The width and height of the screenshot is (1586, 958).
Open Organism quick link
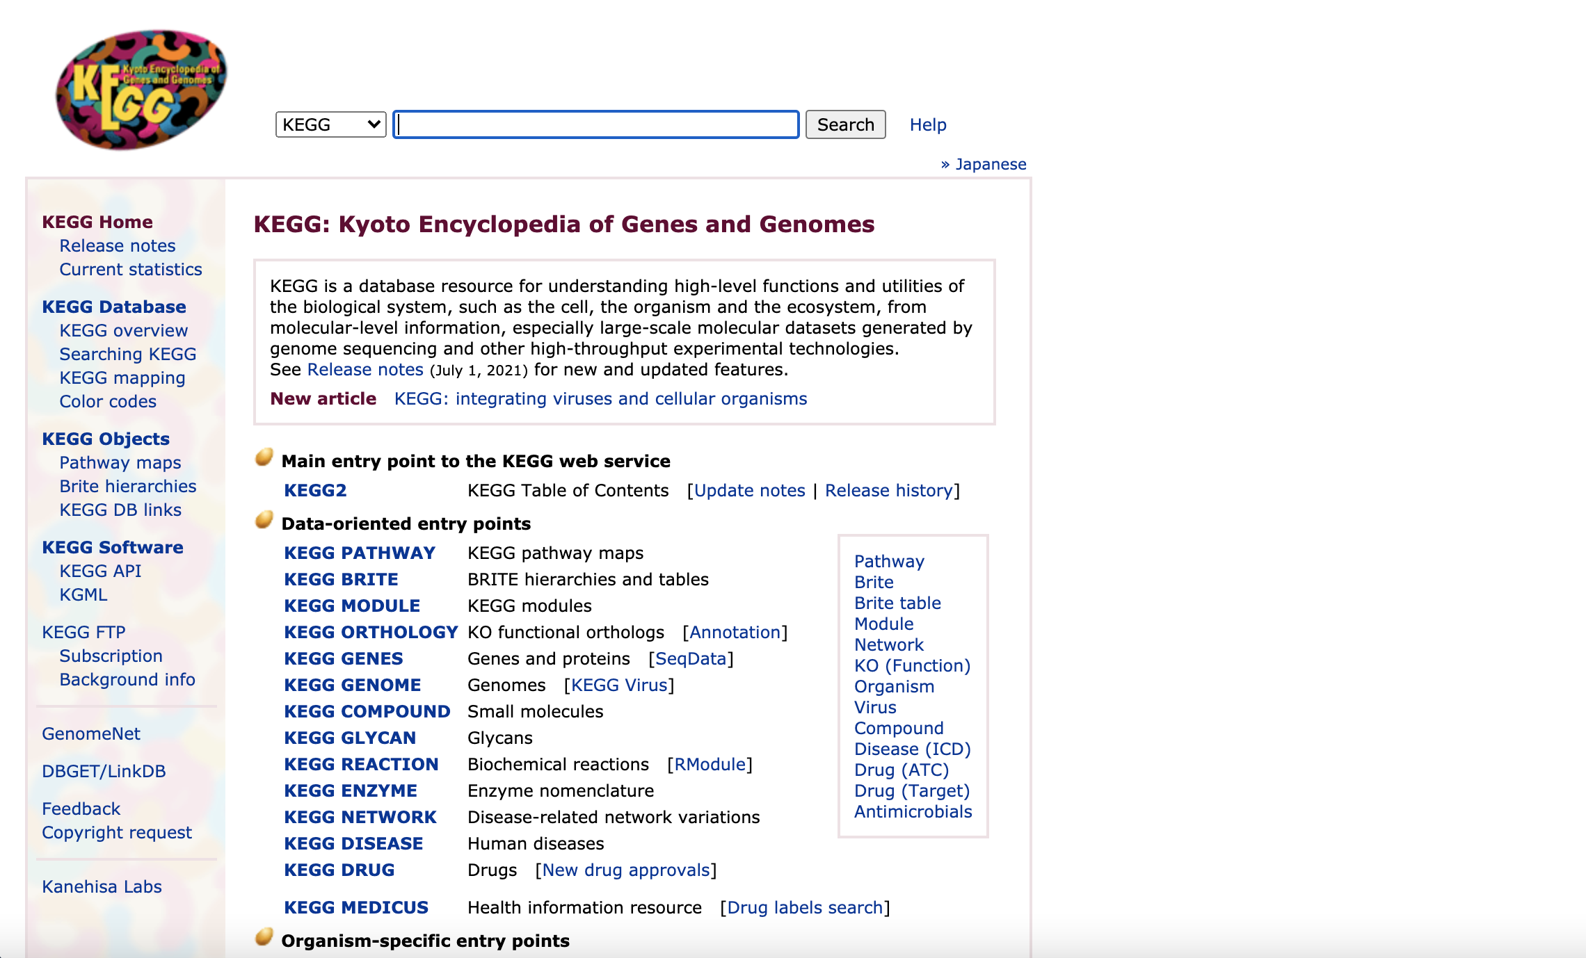pyautogui.click(x=894, y=686)
